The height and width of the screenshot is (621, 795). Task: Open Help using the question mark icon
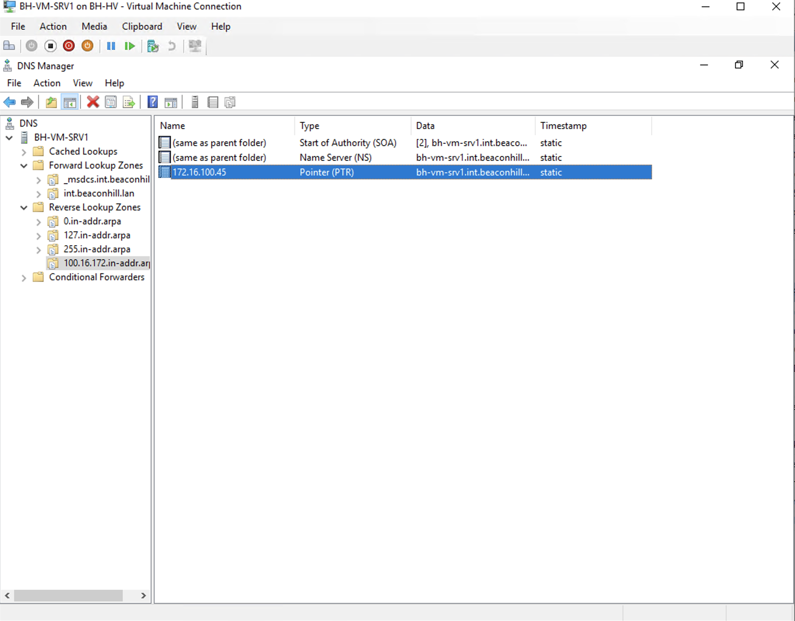coord(153,102)
